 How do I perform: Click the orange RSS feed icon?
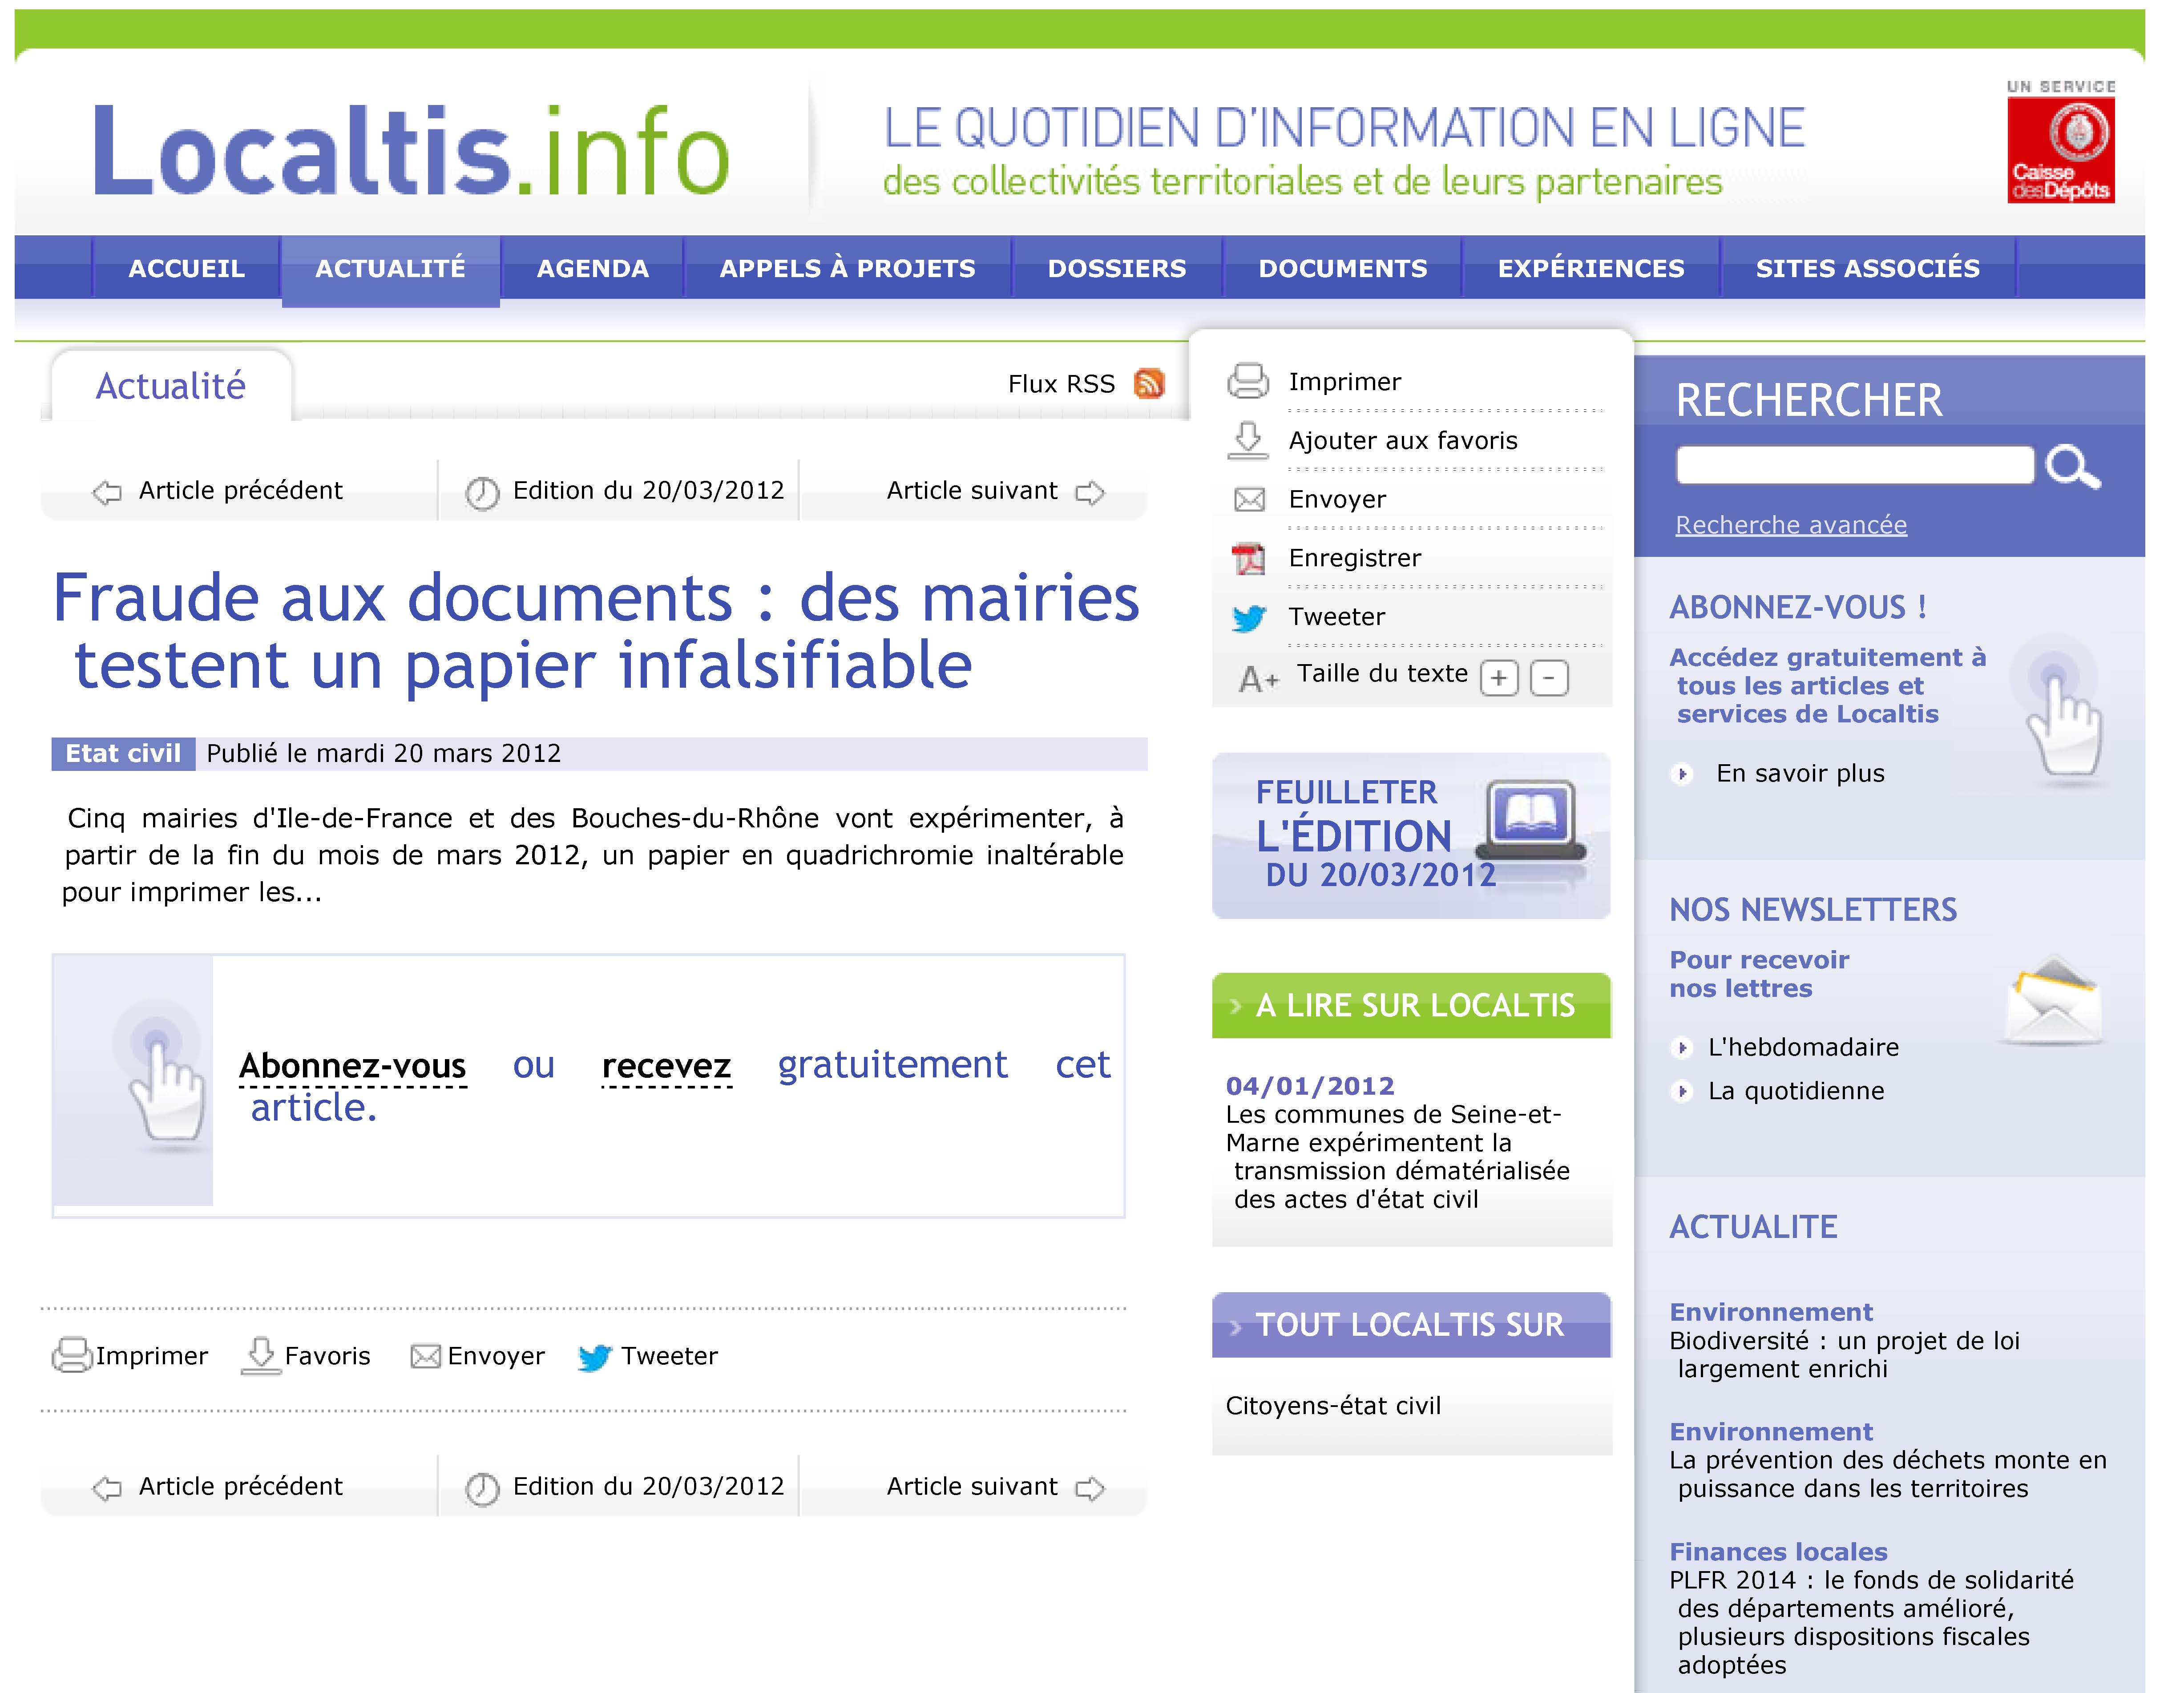(1149, 383)
